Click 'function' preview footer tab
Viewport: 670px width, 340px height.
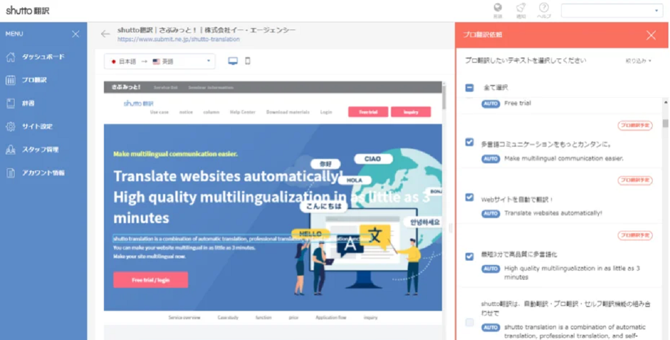tap(264, 318)
